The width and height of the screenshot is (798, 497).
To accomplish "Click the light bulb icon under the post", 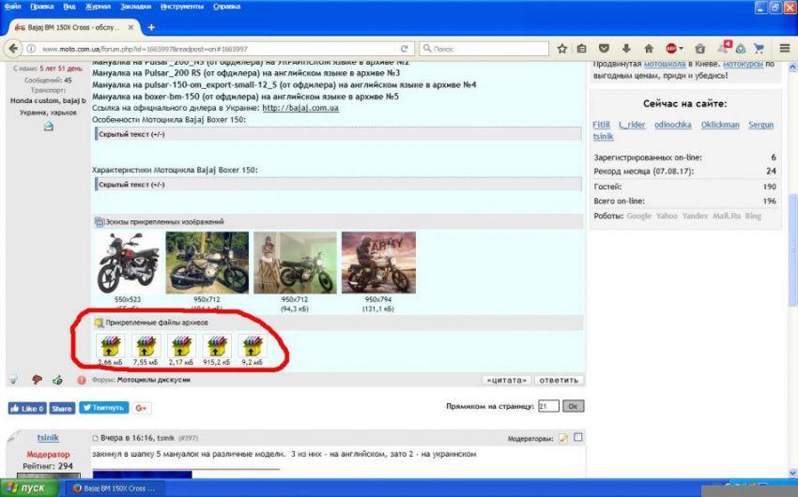I will point(14,380).
